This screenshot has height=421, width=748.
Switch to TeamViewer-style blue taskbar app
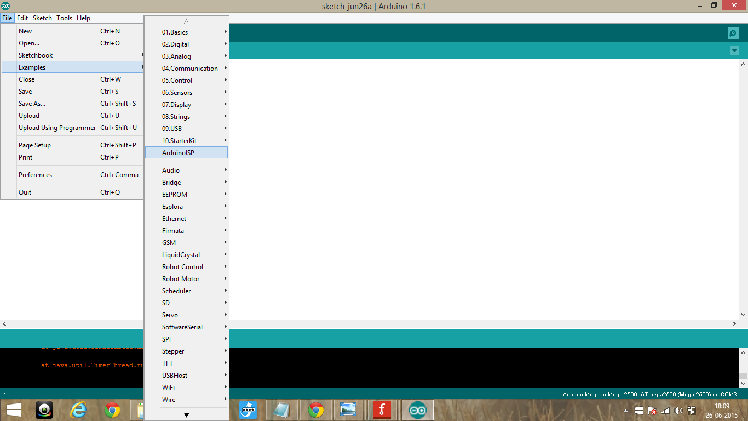tap(248, 410)
